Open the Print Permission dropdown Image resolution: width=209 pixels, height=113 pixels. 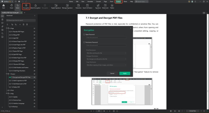(106, 53)
